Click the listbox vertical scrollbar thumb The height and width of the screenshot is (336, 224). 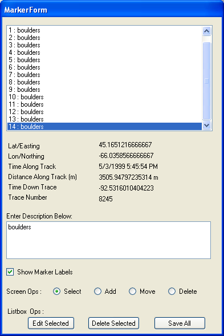tap(207, 81)
